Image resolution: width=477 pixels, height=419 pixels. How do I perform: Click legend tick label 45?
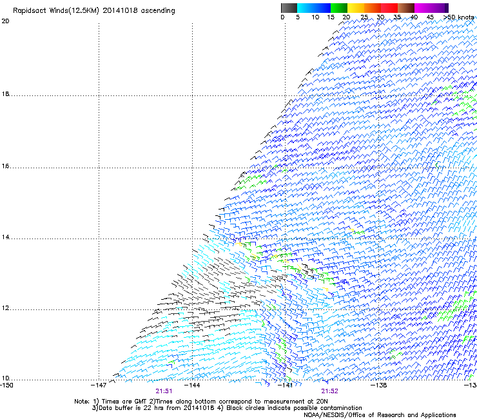[x=430, y=17]
